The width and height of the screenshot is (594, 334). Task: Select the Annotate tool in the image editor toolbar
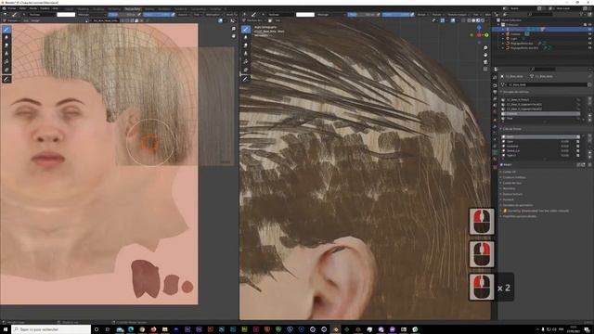click(6, 79)
